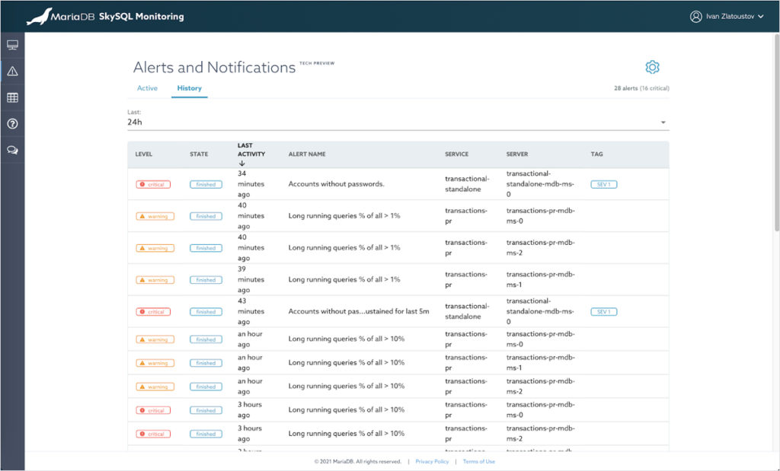Open the chat bubbles sidebar icon

(12, 150)
